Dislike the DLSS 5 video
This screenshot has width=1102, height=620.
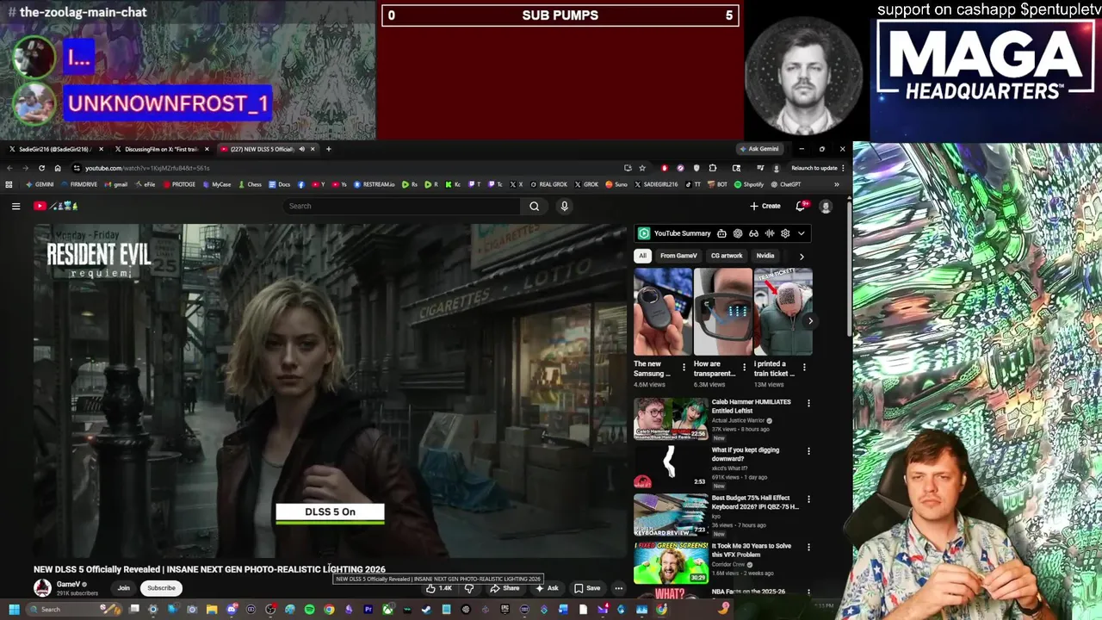[x=469, y=588]
